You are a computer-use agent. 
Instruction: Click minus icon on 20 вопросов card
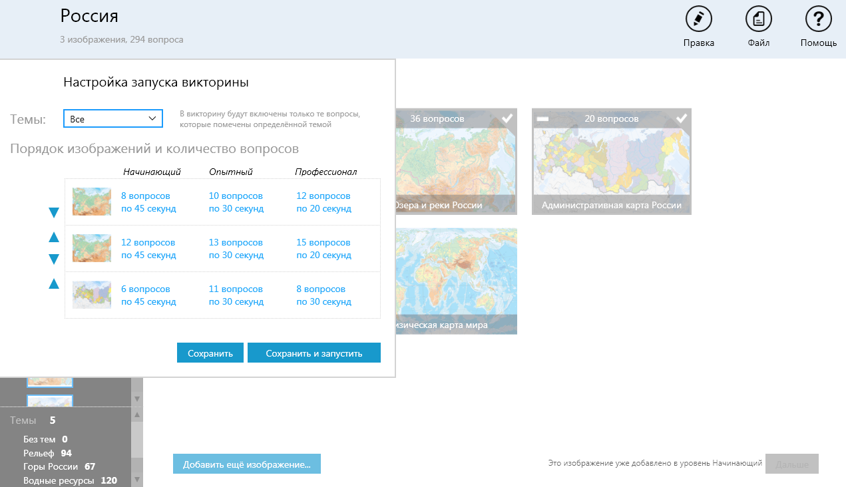tap(542, 118)
